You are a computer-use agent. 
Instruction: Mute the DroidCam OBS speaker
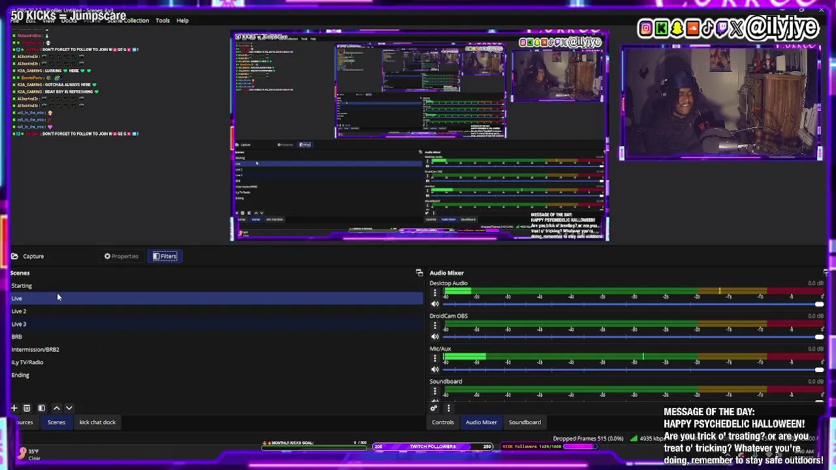click(x=435, y=337)
